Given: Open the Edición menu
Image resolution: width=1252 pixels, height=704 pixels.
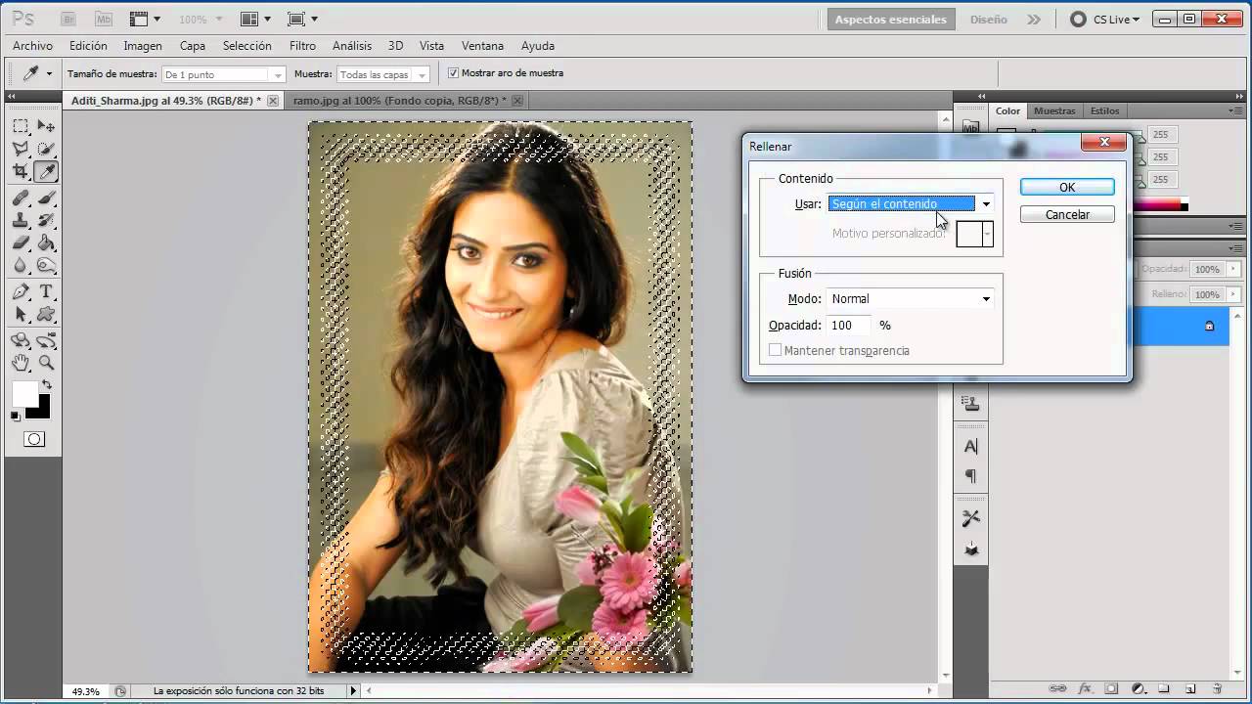Looking at the screenshot, I should [88, 46].
